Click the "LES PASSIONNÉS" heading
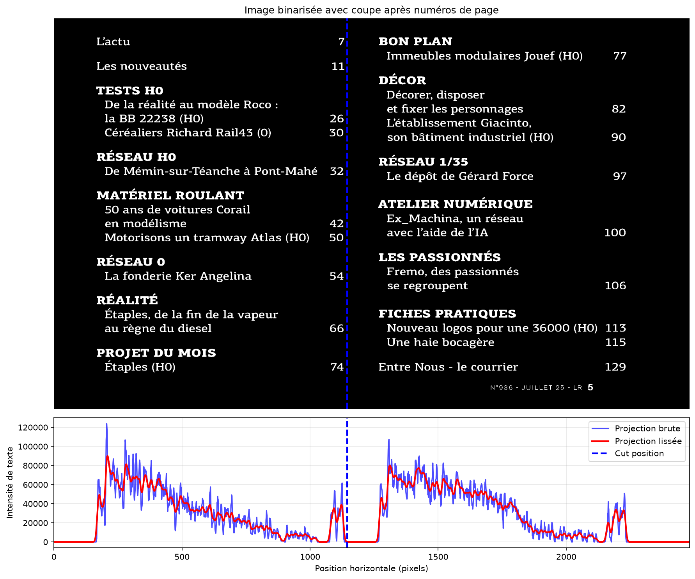Image resolution: width=695 pixels, height=579 pixels. 440,257
